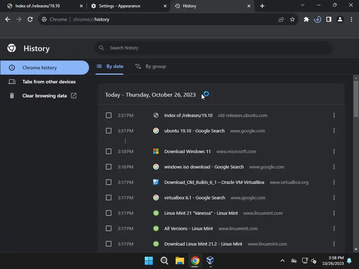Viewport: 359px width, 269px height.
Task: Check the Download Windows 11 entry
Action: tap(109, 151)
